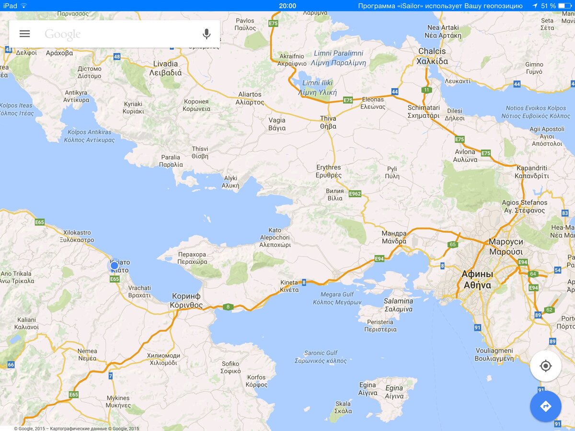Tap the E94 shield near Kineta

point(379,259)
